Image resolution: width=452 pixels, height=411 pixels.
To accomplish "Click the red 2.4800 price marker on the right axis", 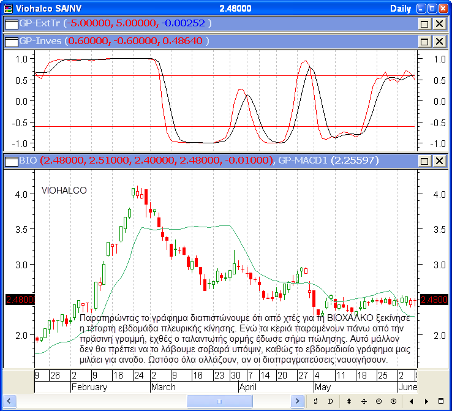I will tap(434, 300).
